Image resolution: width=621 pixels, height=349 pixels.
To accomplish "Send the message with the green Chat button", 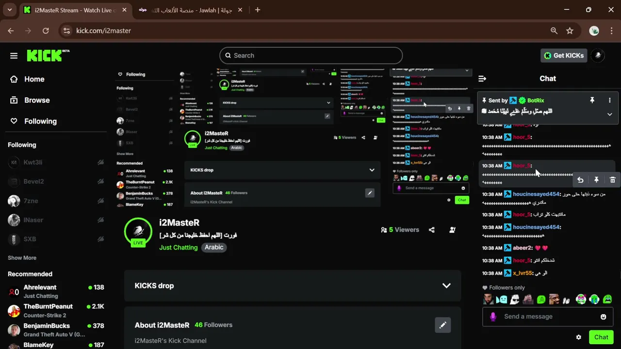I will [601, 337].
